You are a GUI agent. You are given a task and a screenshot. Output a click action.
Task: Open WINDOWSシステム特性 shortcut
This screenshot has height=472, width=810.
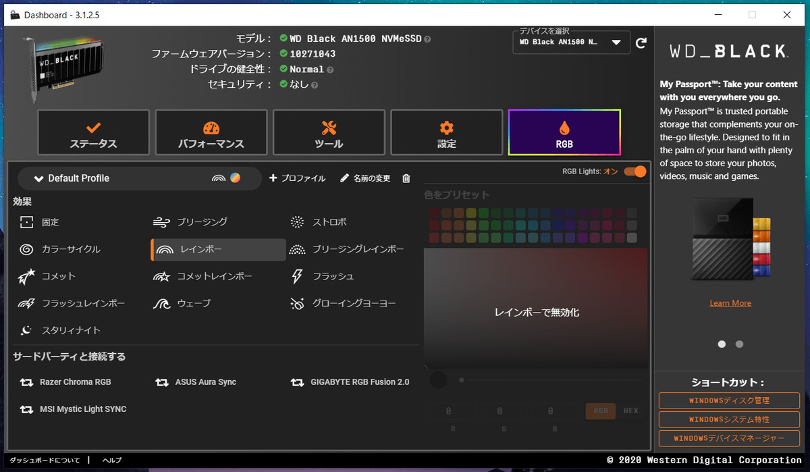pyautogui.click(x=729, y=419)
